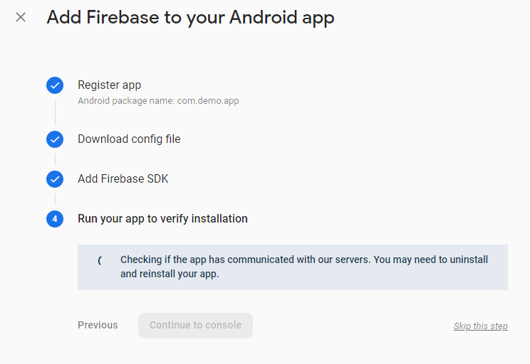Click the connector line below the Download config checkmark

pos(55,159)
